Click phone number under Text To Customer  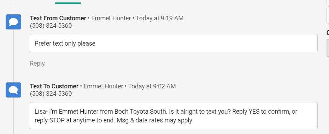click(51, 94)
